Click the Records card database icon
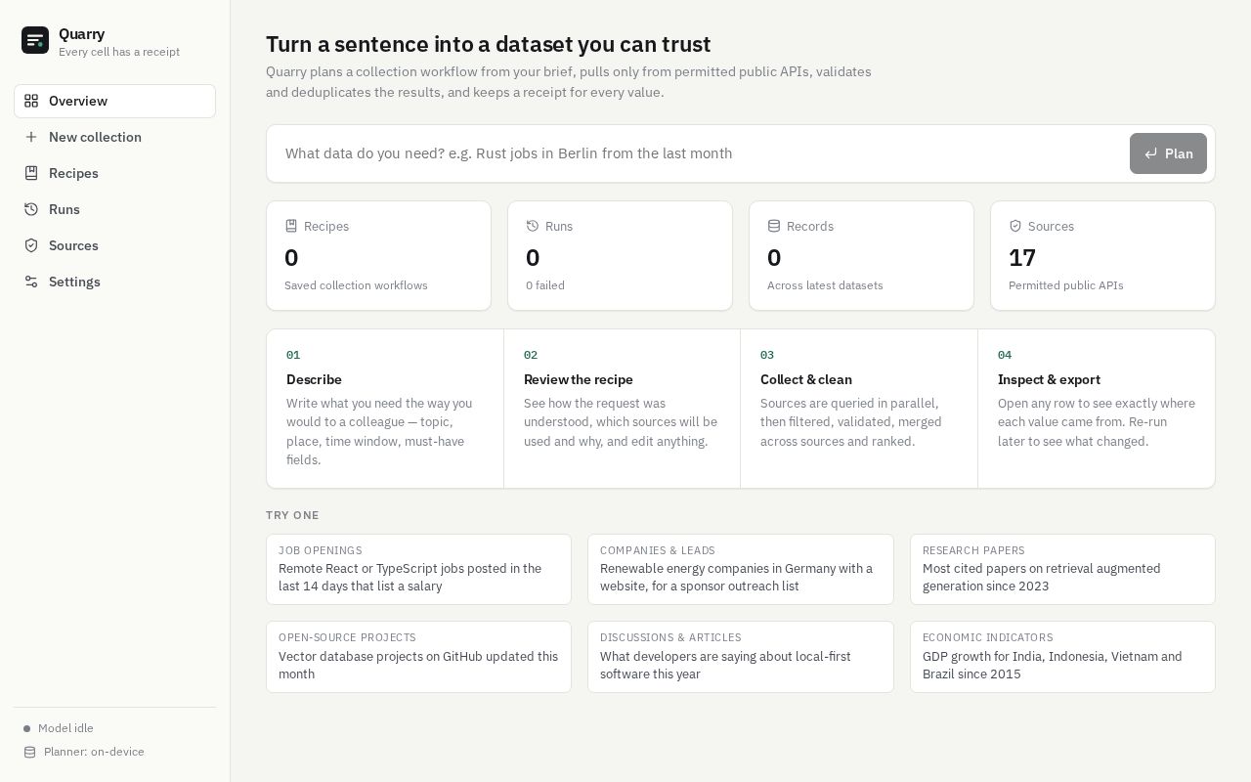 (x=774, y=226)
